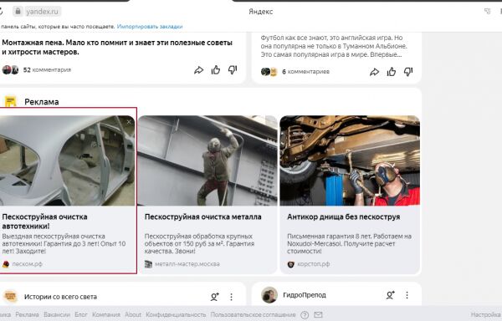Open Компания link in footer
The image size is (502, 321).
click(106, 314)
